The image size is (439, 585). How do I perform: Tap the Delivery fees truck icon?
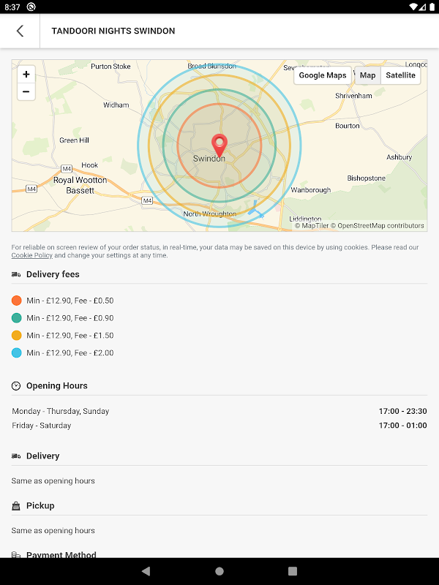[x=16, y=275]
